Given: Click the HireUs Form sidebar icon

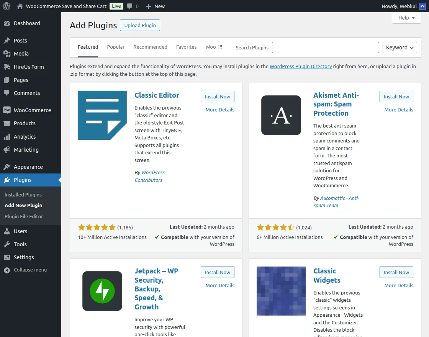Looking at the screenshot, I should pos(7,67).
